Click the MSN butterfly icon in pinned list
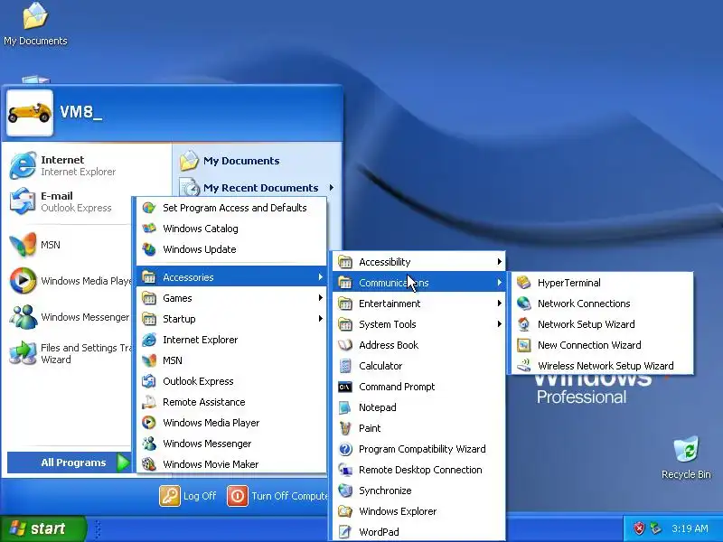Image resolution: width=723 pixels, height=542 pixels. point(23,244)
